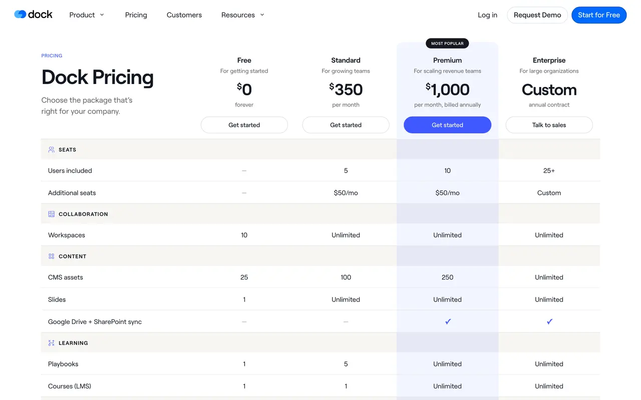Click the Content section grid icon

(51, 256)
